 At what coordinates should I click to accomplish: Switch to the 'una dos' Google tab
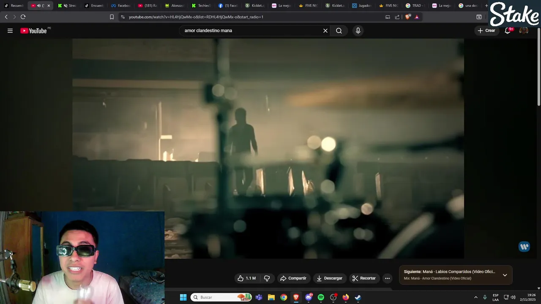click(x=468, y=5)
